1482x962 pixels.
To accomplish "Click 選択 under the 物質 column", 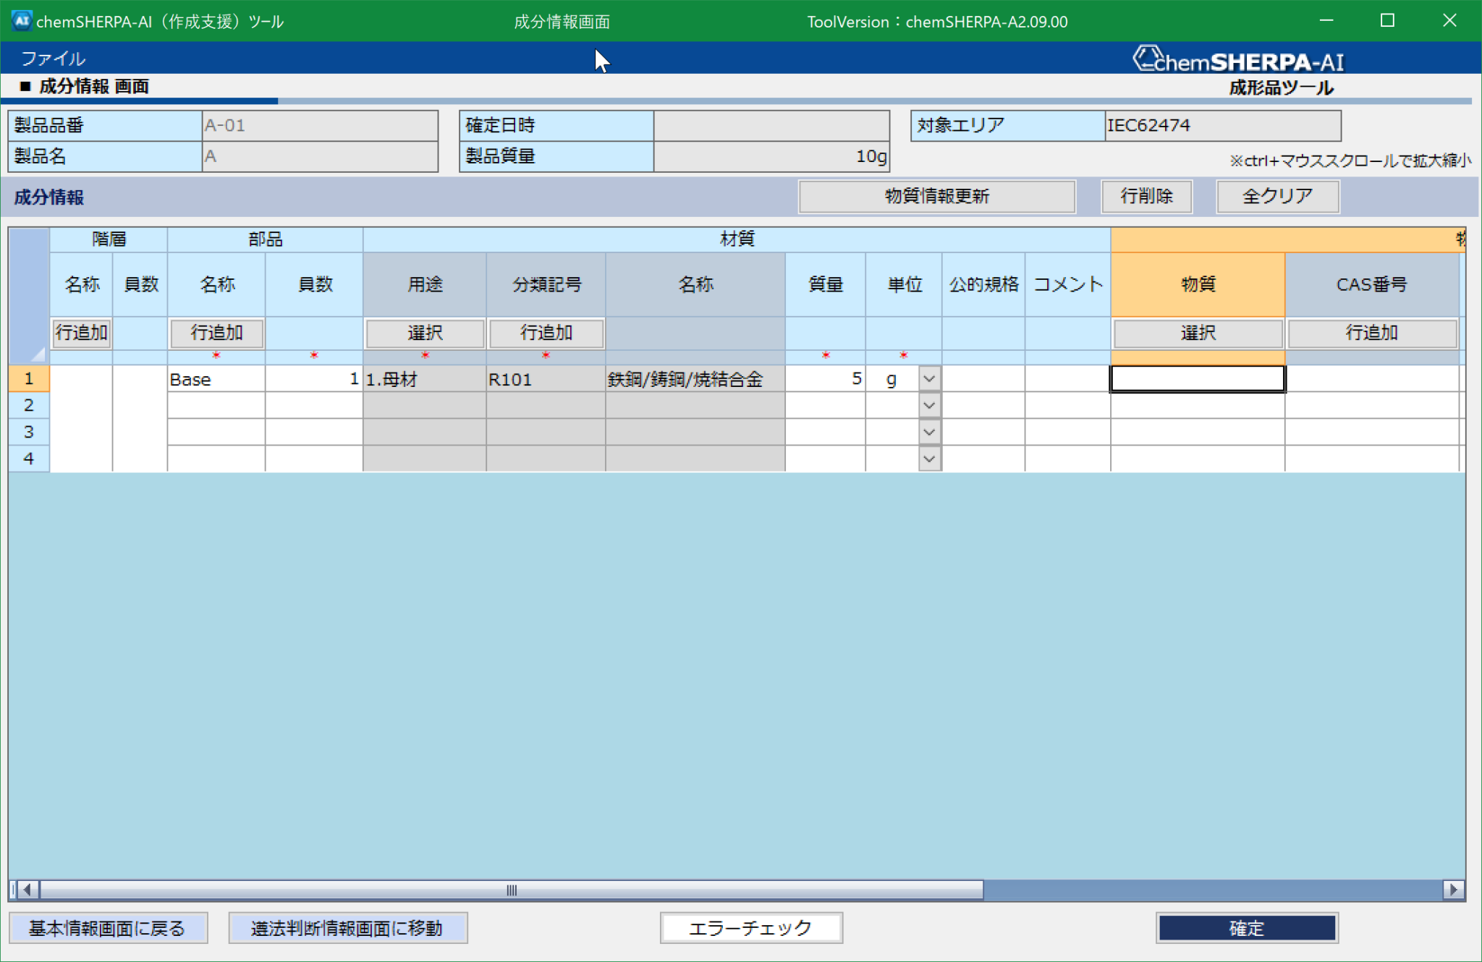I will (x=1197, y=333).
